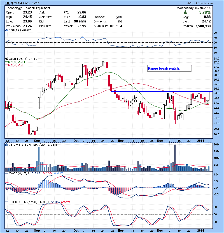Click the VWAP value 23.95
Image resolution: width=224 pixels, height=233 pixels.
[82, 26]
